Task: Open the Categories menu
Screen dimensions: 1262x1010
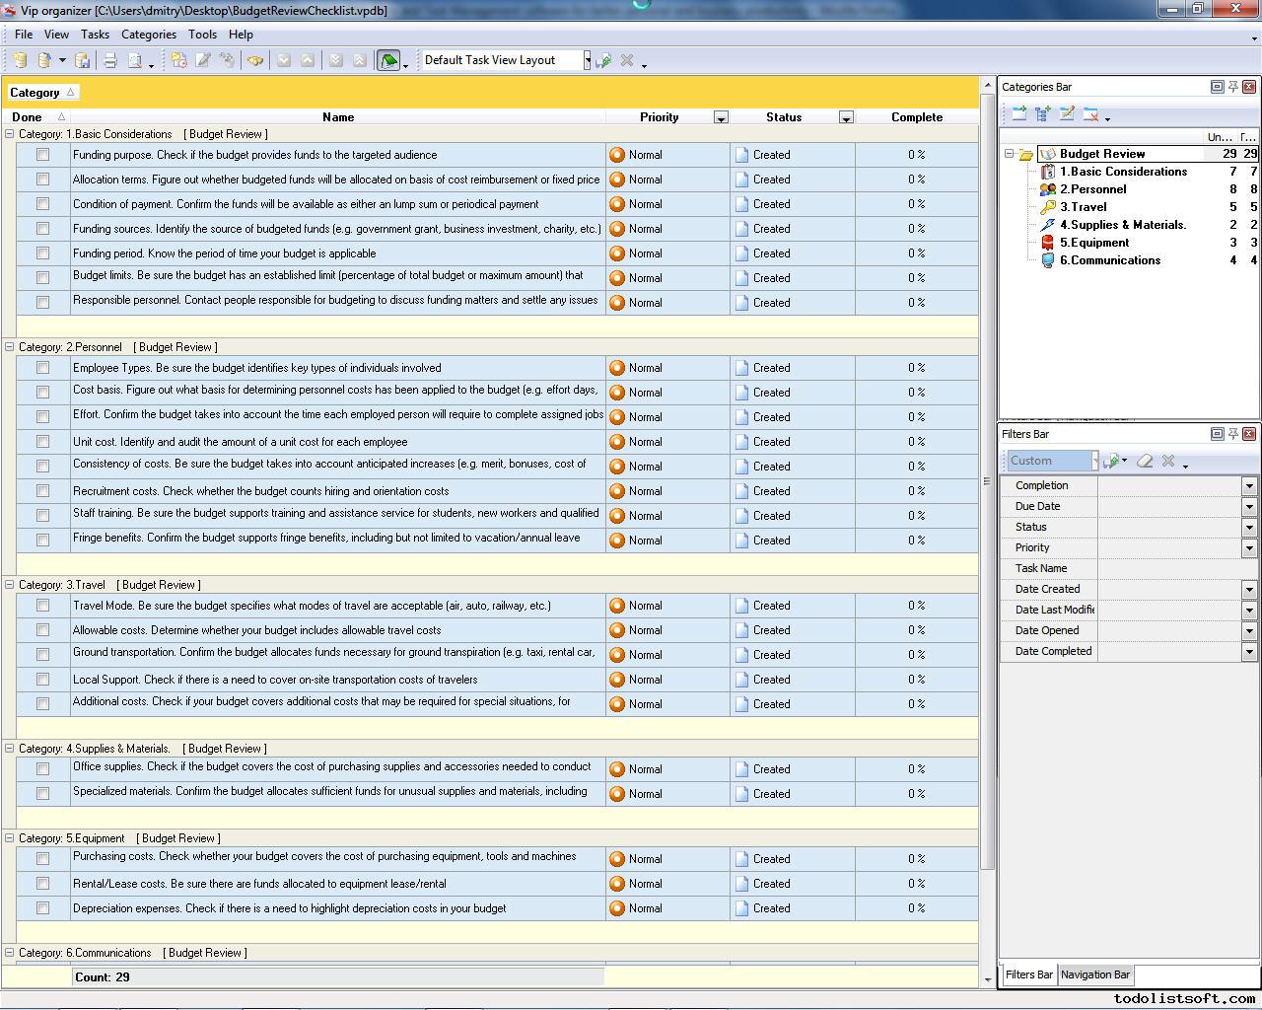Action: [x=148, y=34]
